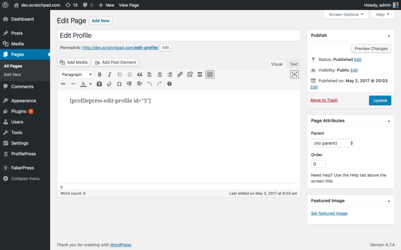Open the Paragraph style dropdown
Screen dimensions: 401x250
pyautogui.click(x=76, y=74)
